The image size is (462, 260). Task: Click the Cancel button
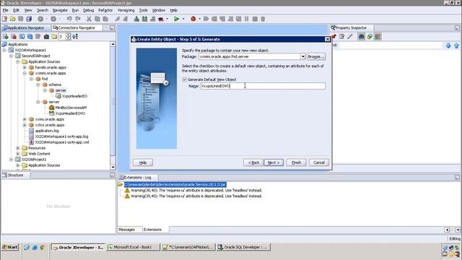click(319, 162)
